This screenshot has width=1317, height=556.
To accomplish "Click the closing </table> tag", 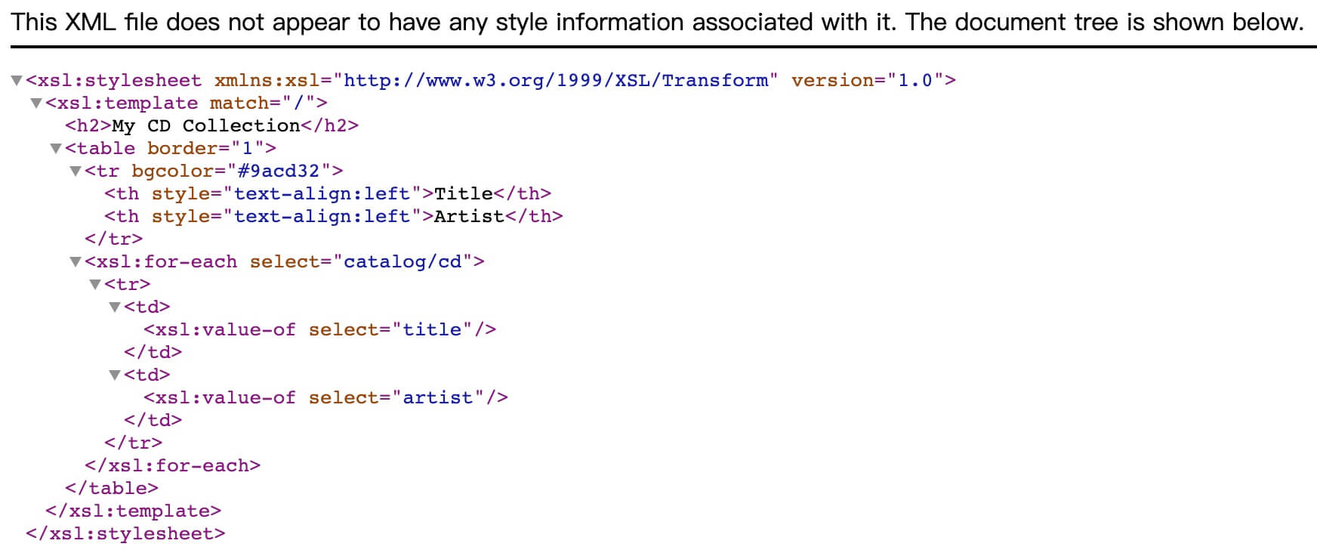I will pyautogui.click(x=112, y=489).
